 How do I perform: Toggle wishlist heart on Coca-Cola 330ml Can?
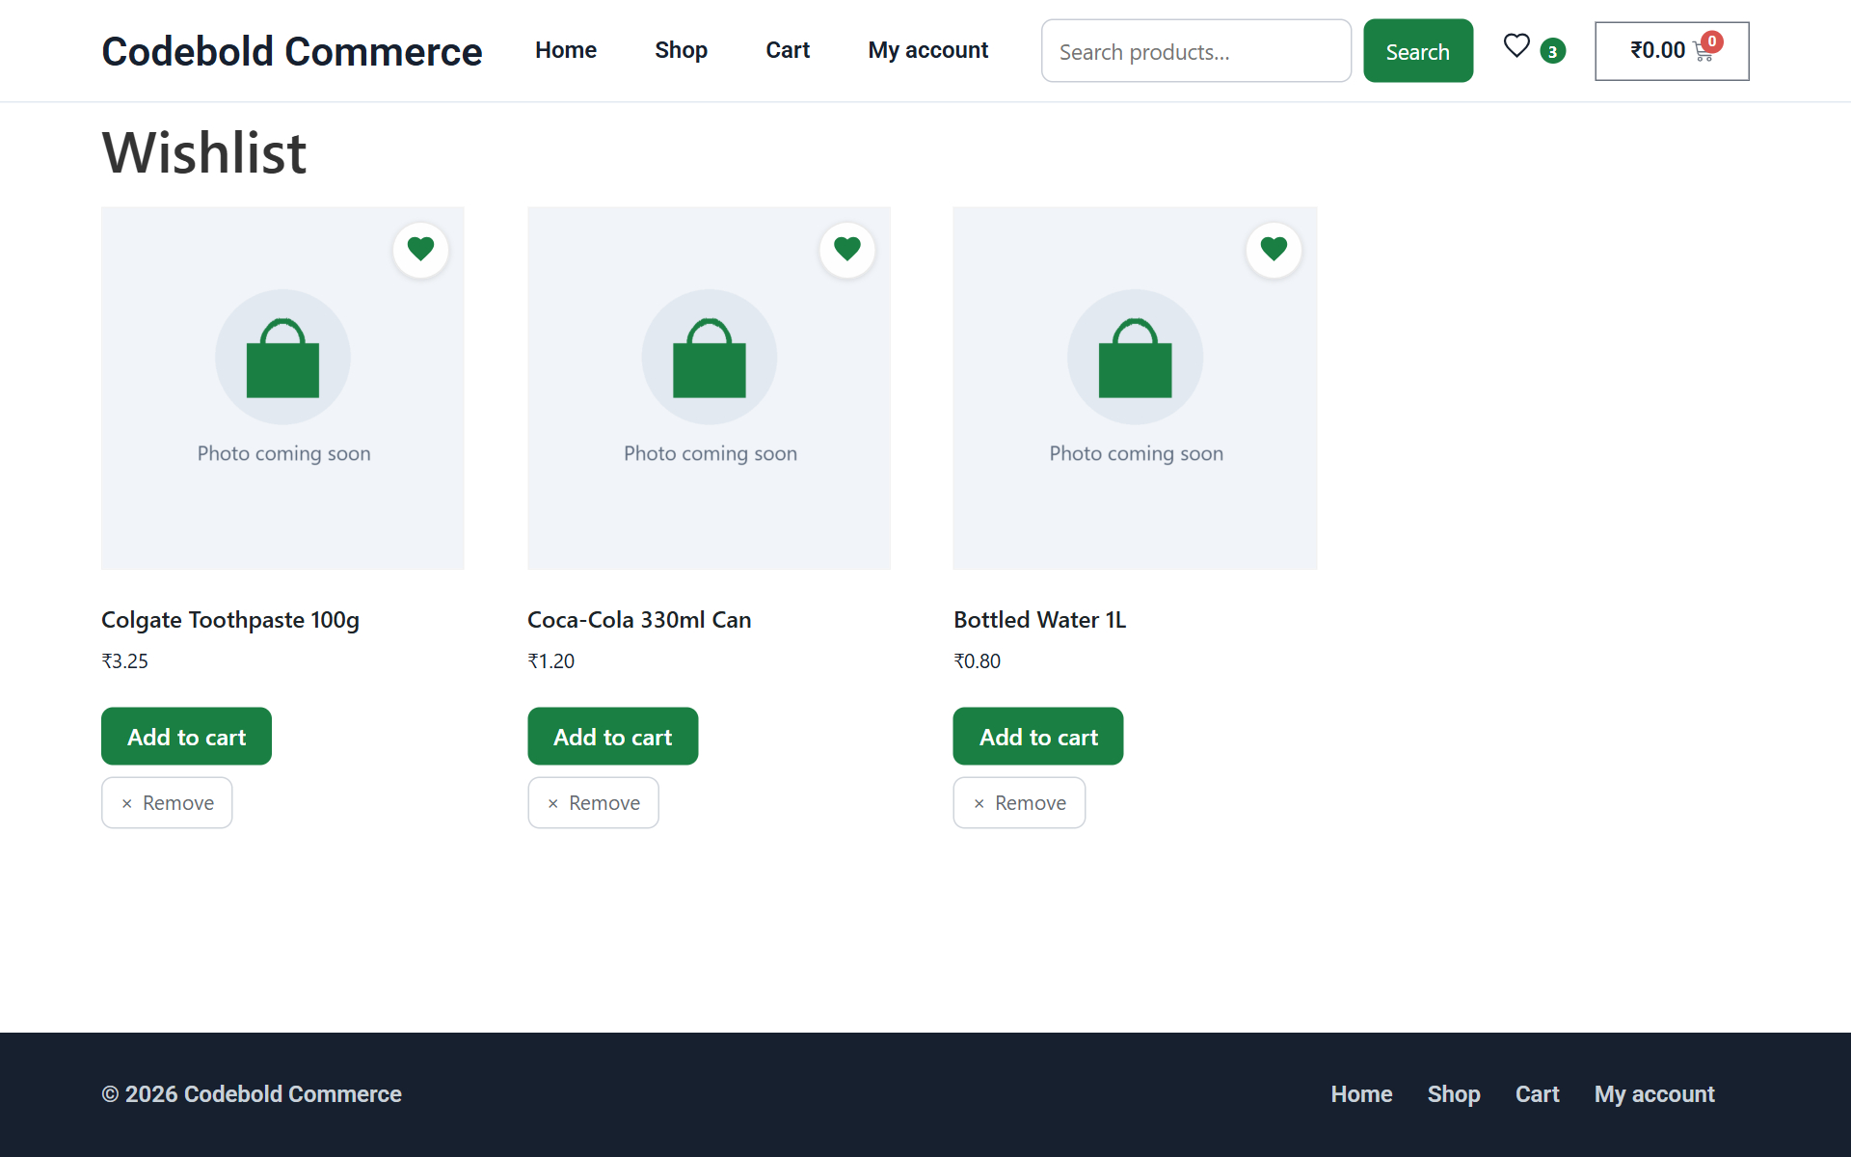pos(847,250)
